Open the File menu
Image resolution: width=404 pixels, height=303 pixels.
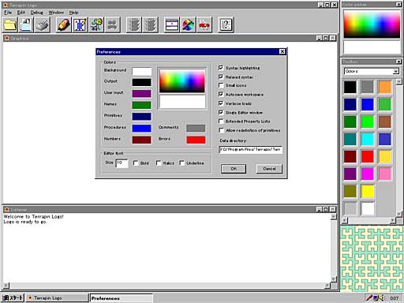click(8, 13)
